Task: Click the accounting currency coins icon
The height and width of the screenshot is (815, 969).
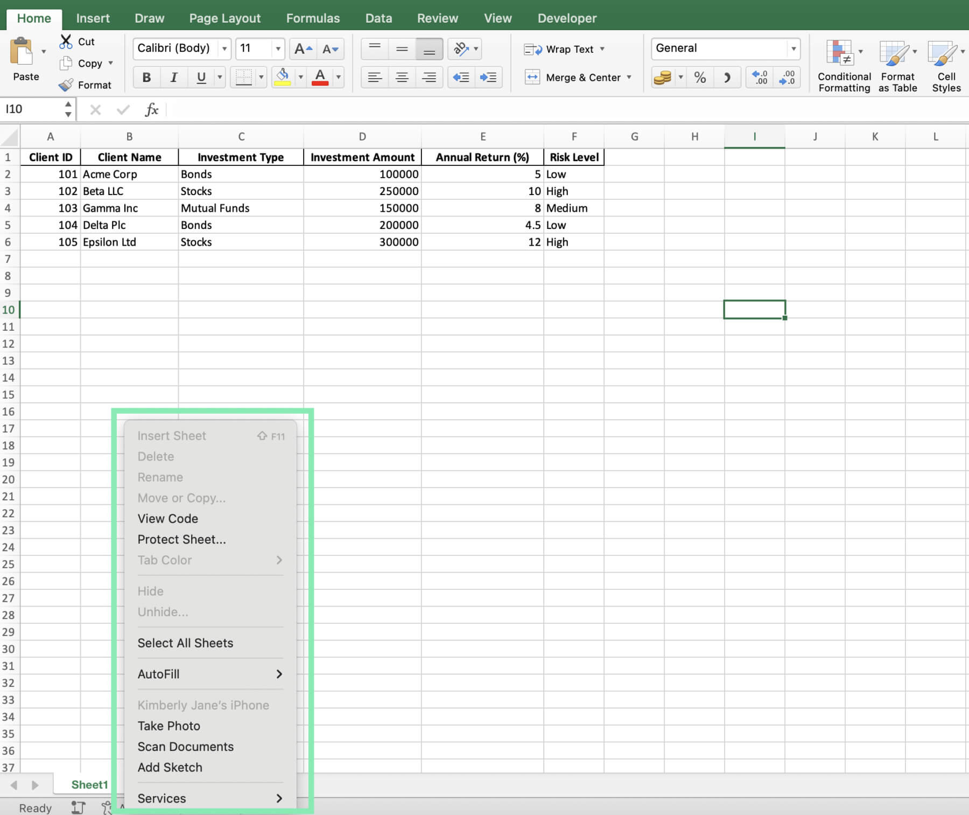Action: click(662, 77)
